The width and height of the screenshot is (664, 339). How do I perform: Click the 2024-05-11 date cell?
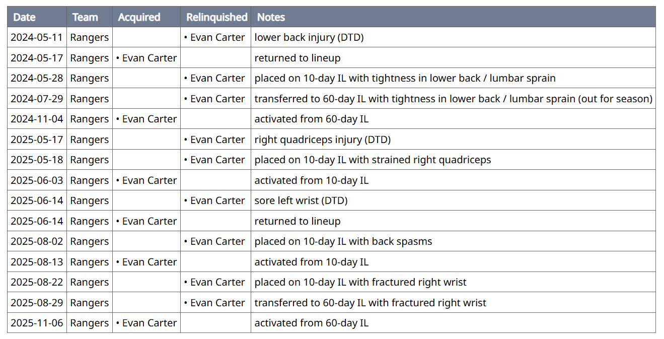(37, 37)
